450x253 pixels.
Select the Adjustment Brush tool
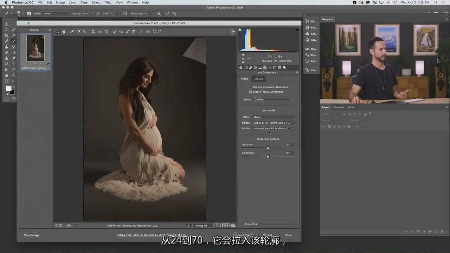pos(127,32)
